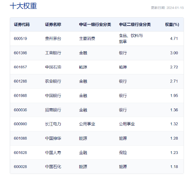Select stock code 601988
The width and height of the screenshot is (192, 181).
(20, 96)
